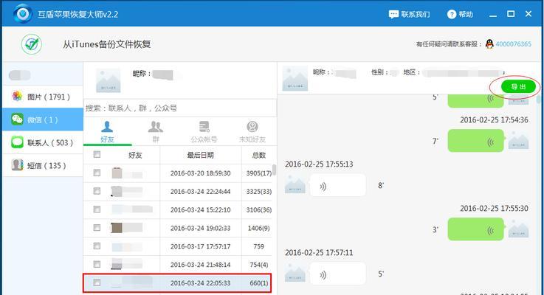The image size is (544, 295).
Task: Select 联系人 (503) in sidebar
Action: click(x=43, y=142)
